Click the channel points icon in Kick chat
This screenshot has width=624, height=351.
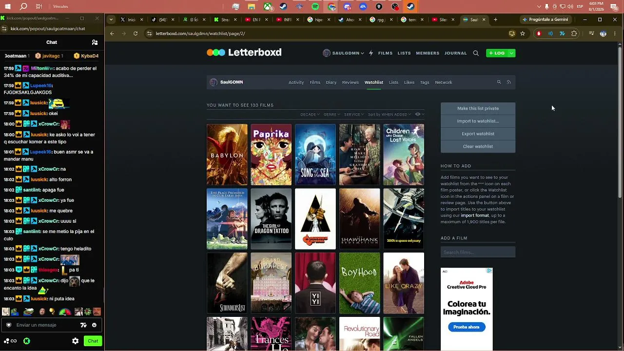(10, 341)
